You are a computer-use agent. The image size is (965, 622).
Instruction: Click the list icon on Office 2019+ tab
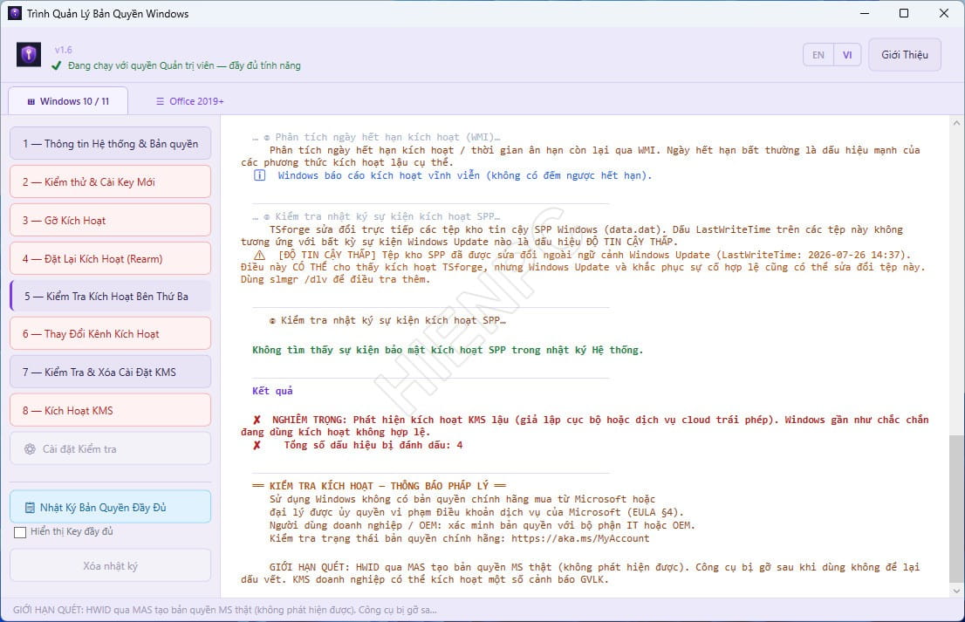click(160, 101)
